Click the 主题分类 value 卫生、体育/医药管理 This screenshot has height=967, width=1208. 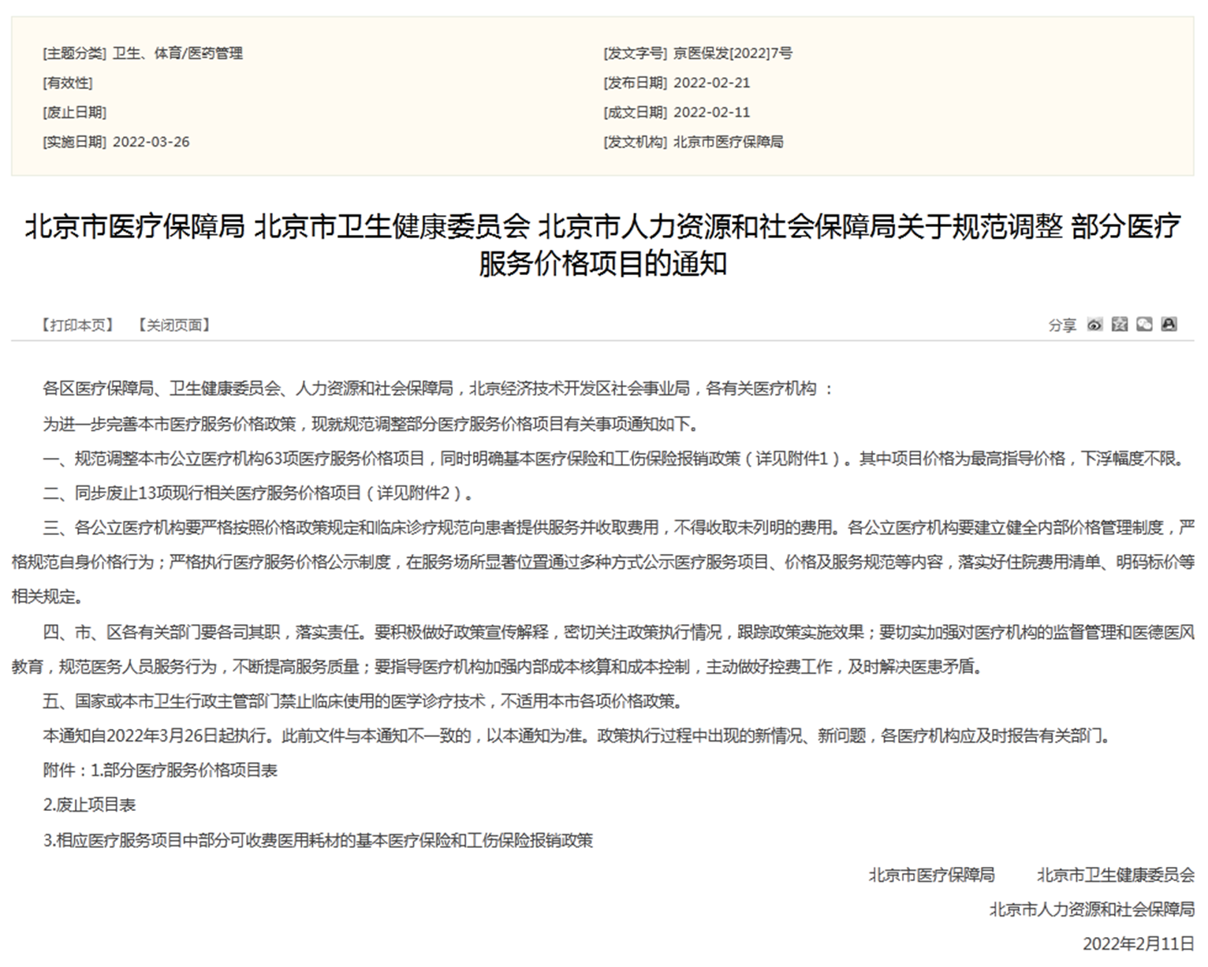point(177,54)
